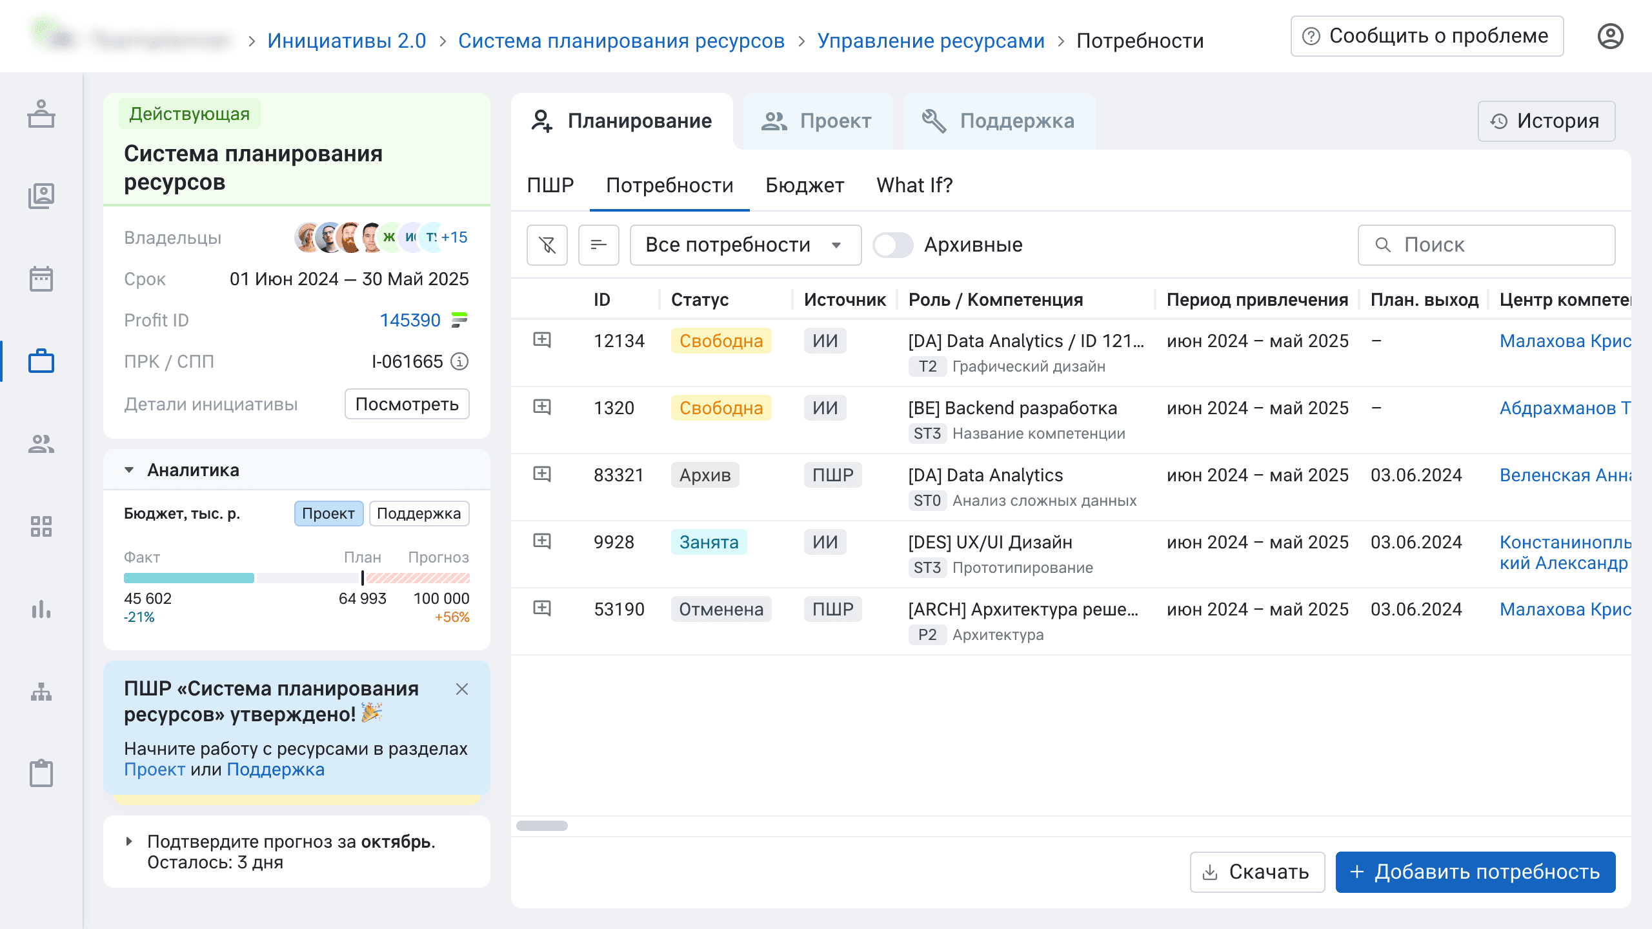Expand row details for ID 12134

click(x=542, y=340)
